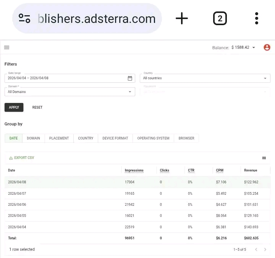Viewport: 275px width, 258px height.
Task: Open the date range calendar icon
Action: click(130, 78)
